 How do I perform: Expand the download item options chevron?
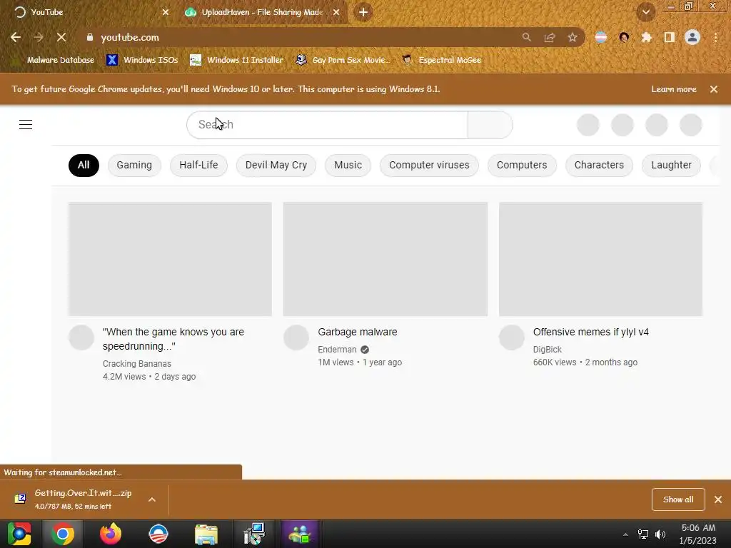pyautogui.click(x=152, y=499)
